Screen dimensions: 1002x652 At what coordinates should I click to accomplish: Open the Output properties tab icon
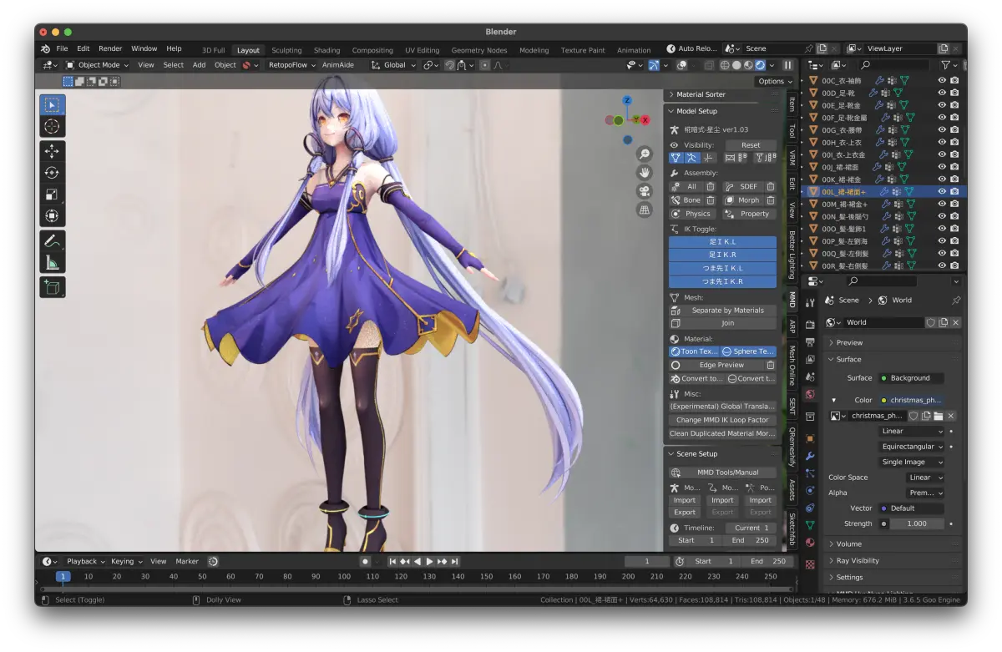click(810, 341)
